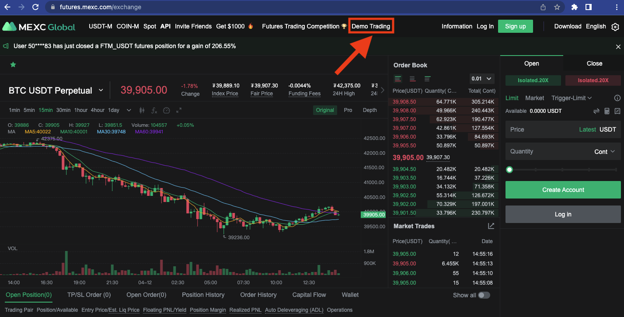Switch to TP/SL Order tab

[89, 295]
